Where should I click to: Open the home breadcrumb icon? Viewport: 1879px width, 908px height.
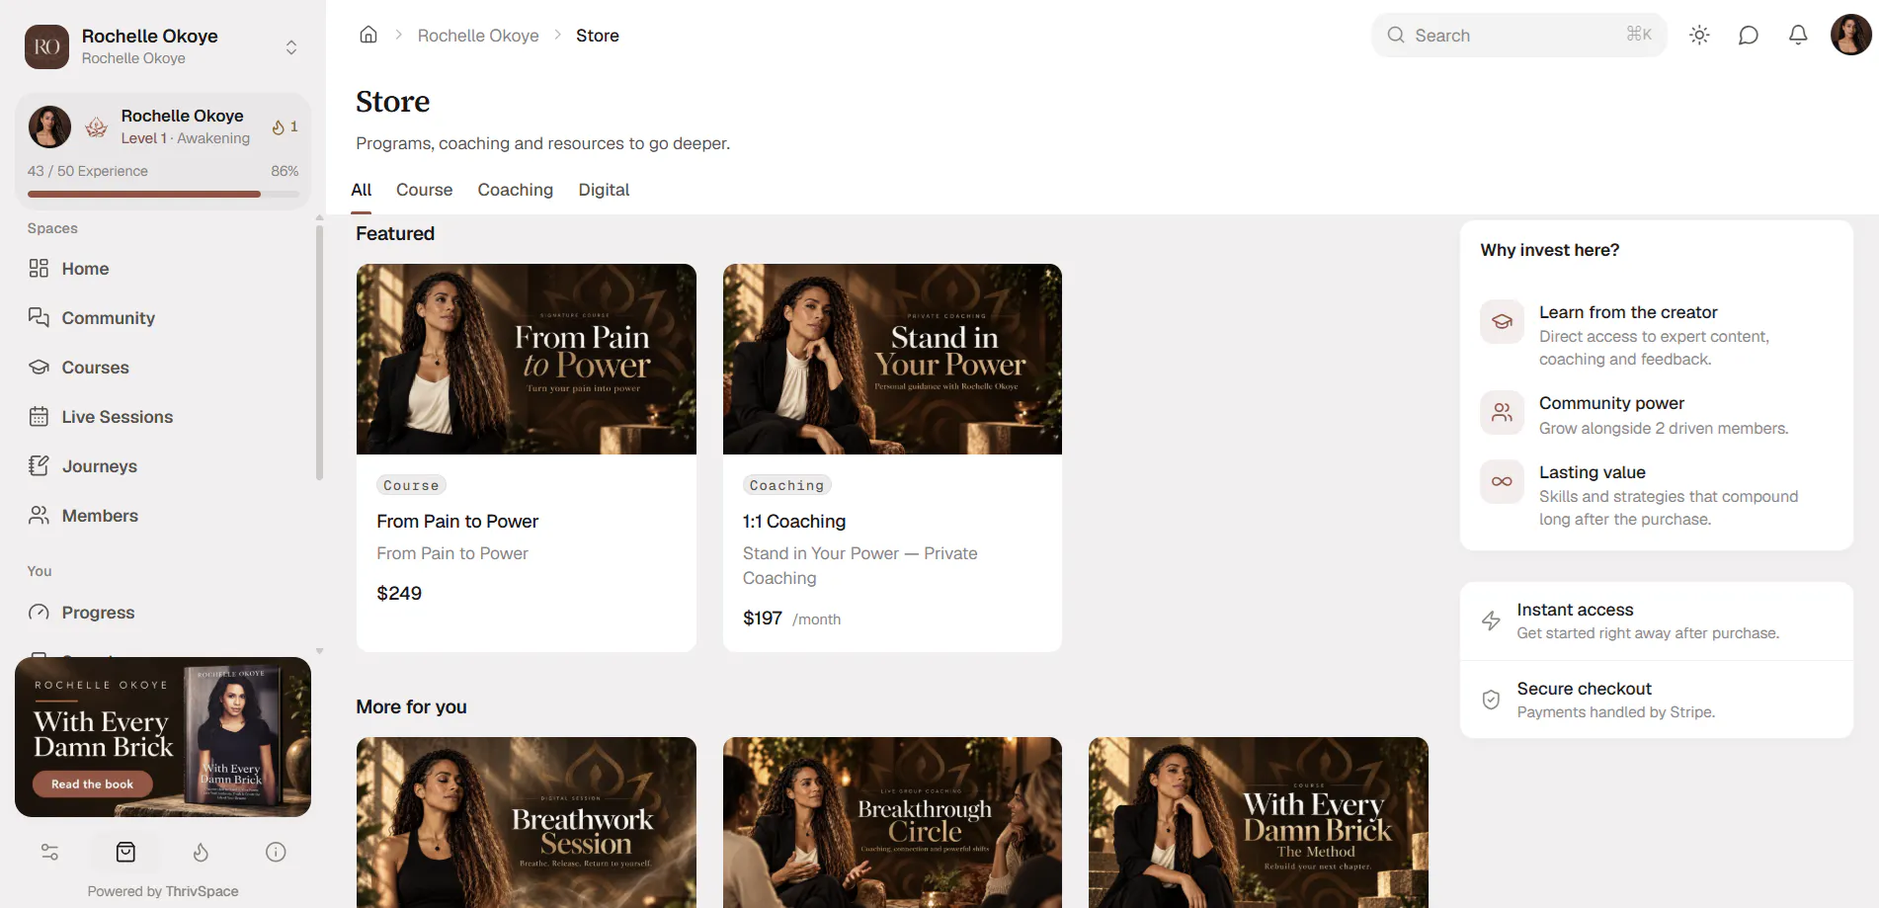pyautogui.click(x=368, y=35)
